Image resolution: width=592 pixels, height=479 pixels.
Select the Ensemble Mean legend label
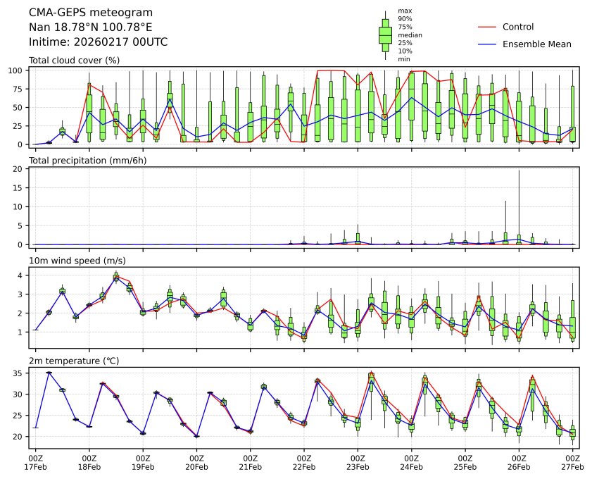(x=536, y=44)
